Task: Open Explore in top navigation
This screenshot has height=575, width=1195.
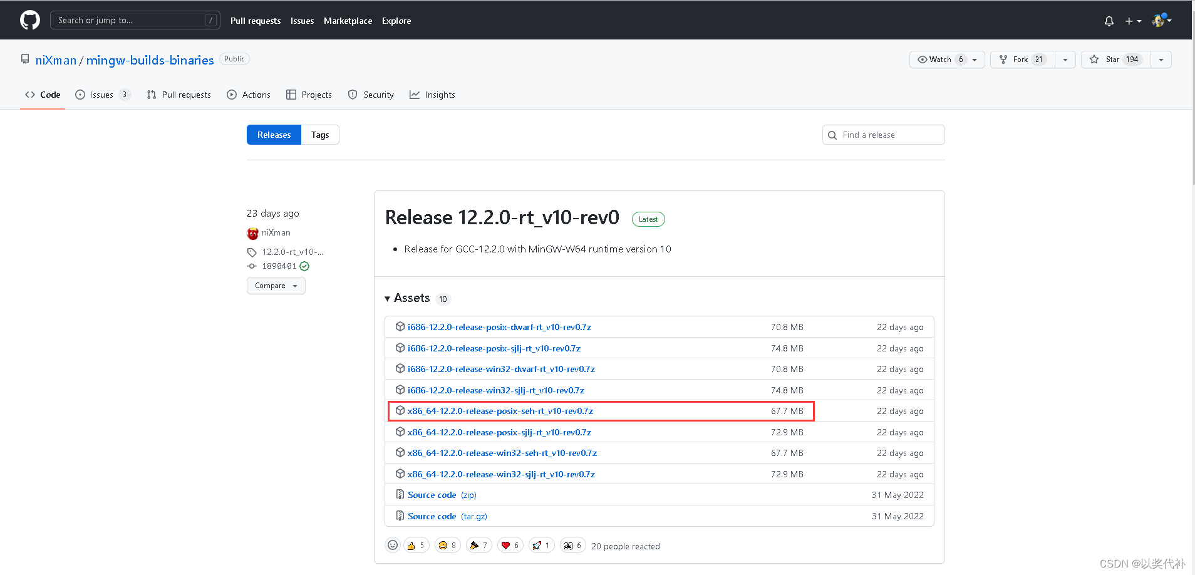Action: (x=396, y=21)
